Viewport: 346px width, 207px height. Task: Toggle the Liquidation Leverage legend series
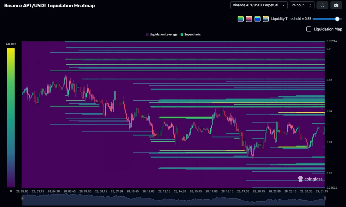click(162, 34)
